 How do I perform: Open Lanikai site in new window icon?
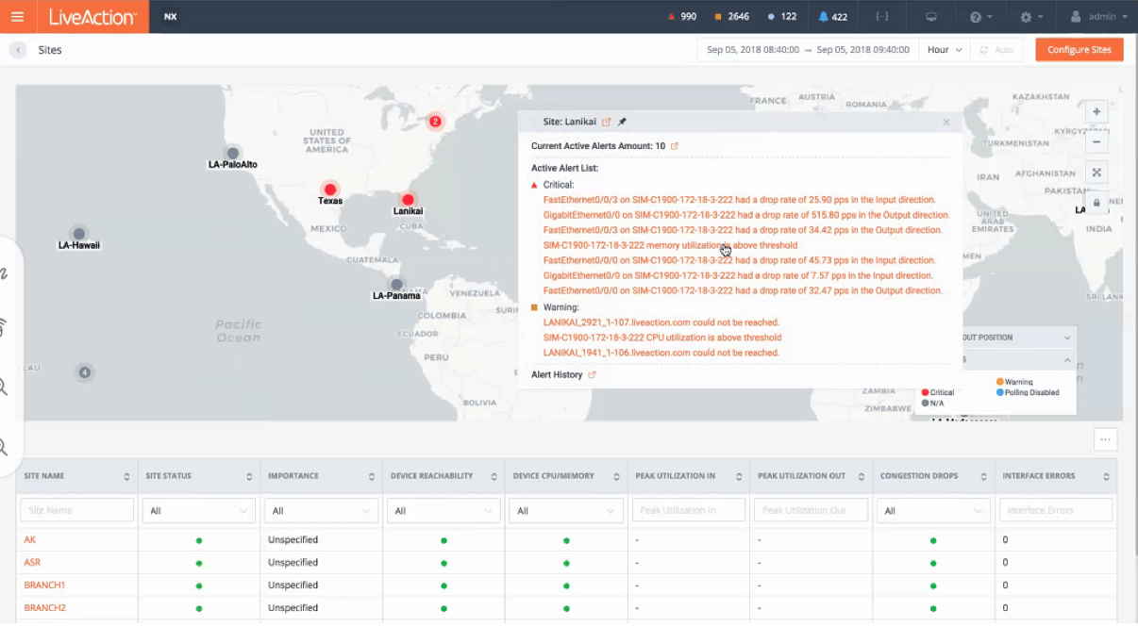pyautogui.click(x=607, y=122)
